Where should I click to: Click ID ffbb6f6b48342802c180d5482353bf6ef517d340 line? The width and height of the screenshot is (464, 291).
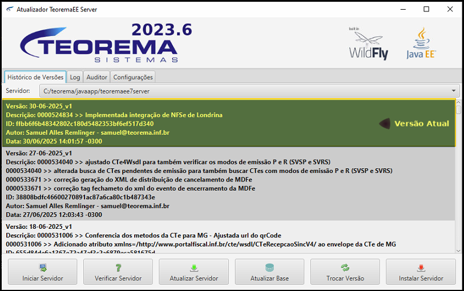click(x=79, y=124)
